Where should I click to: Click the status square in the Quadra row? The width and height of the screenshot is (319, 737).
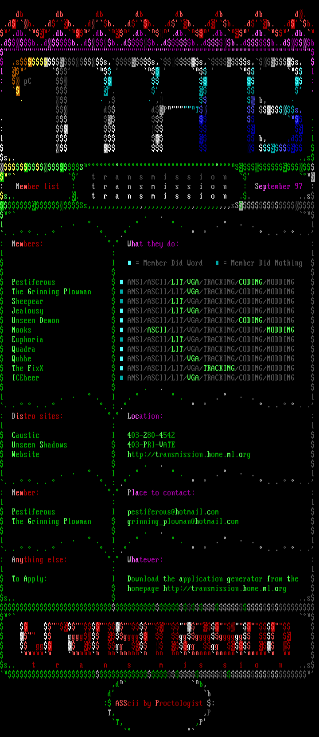click(121, 349)
